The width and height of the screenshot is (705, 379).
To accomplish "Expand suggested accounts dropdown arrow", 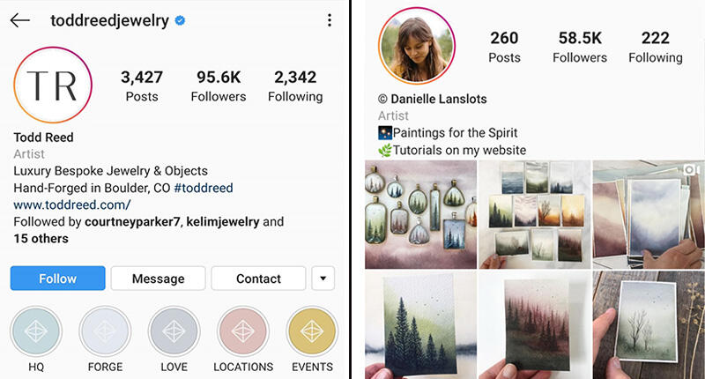I will coord(323,279).
